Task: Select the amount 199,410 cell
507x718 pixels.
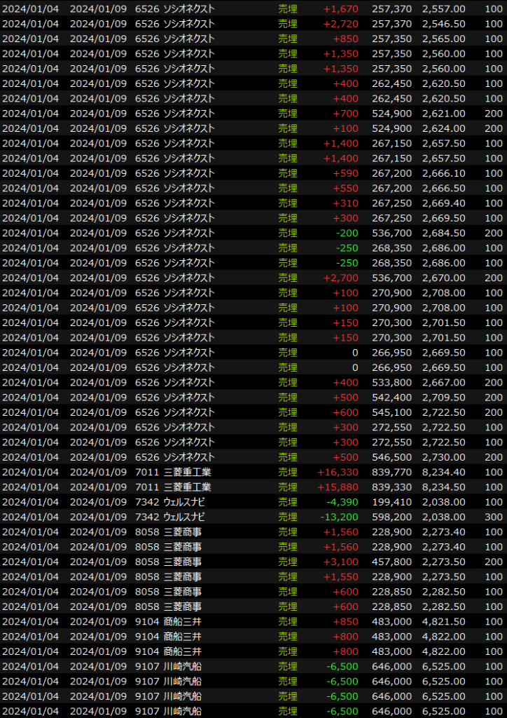Action: click(x=393, y=502)
